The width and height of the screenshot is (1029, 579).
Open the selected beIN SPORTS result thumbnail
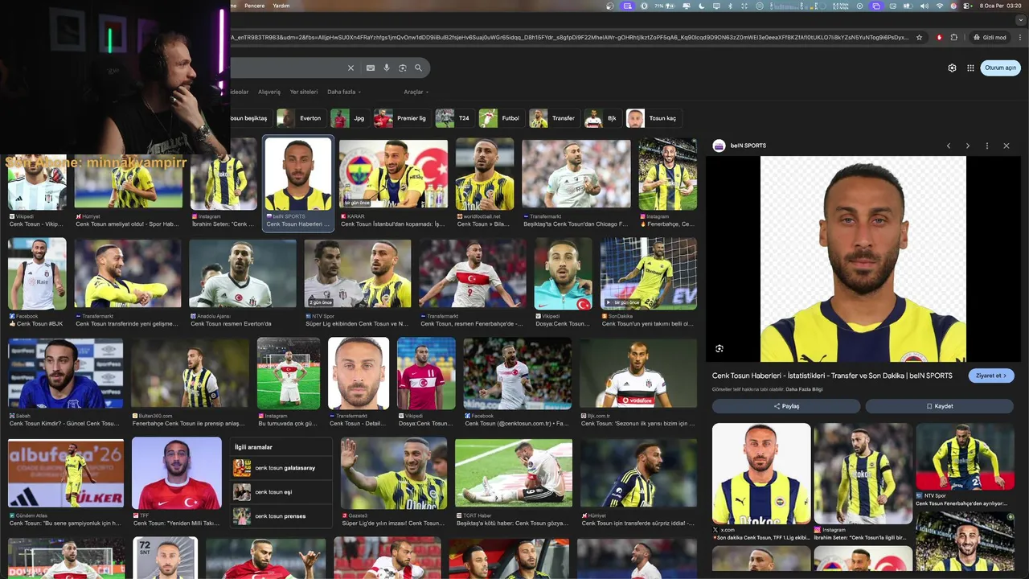(298, 175)
